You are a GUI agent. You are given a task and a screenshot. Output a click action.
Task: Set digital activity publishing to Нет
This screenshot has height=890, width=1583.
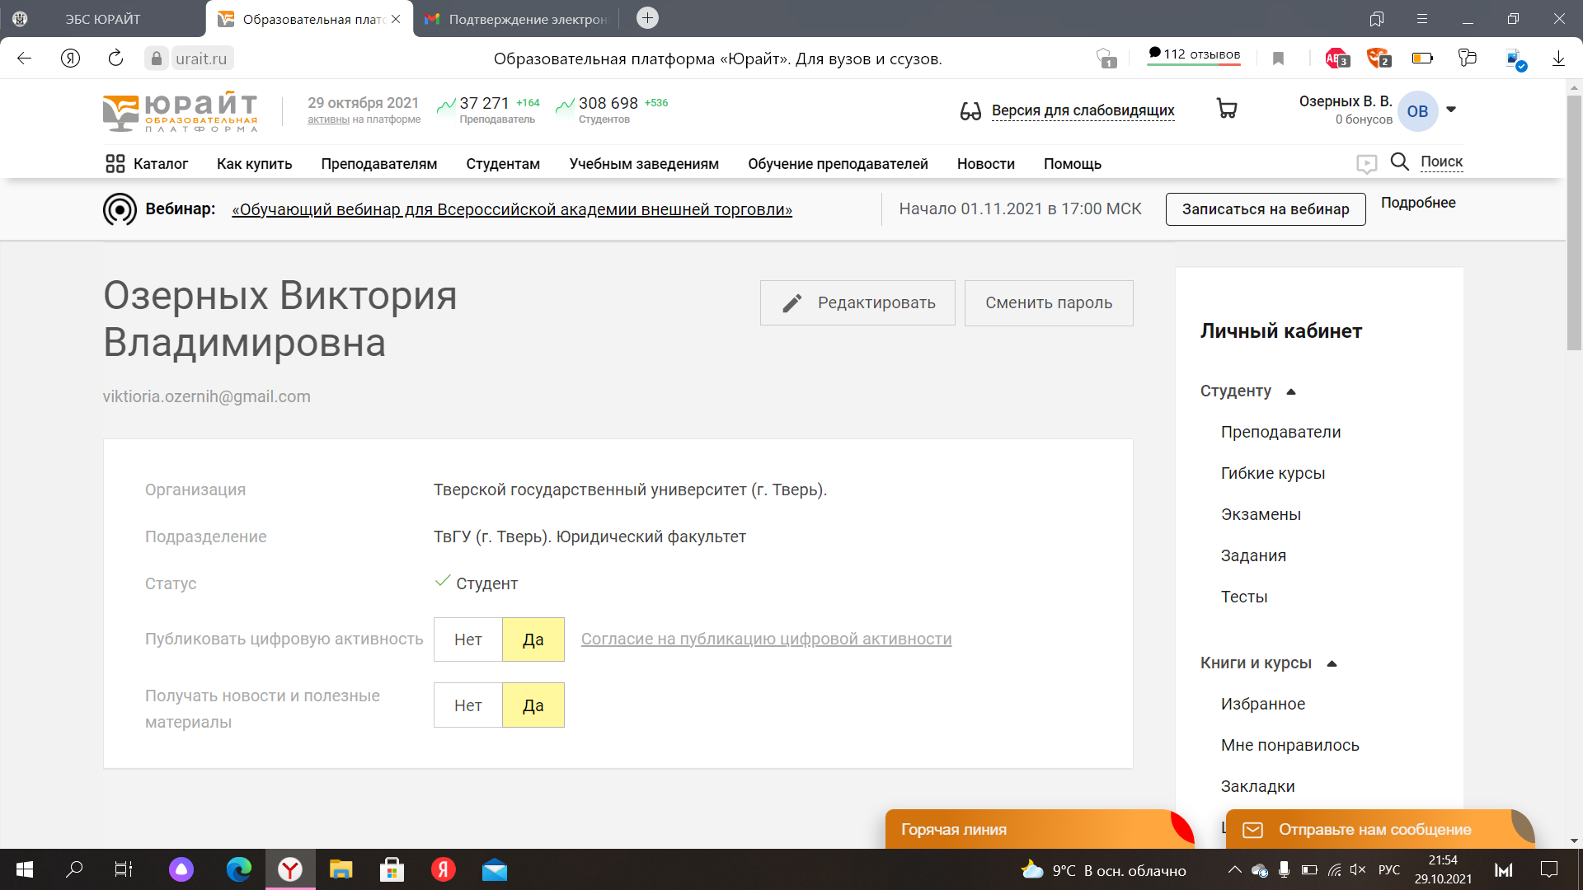point(467,639)
